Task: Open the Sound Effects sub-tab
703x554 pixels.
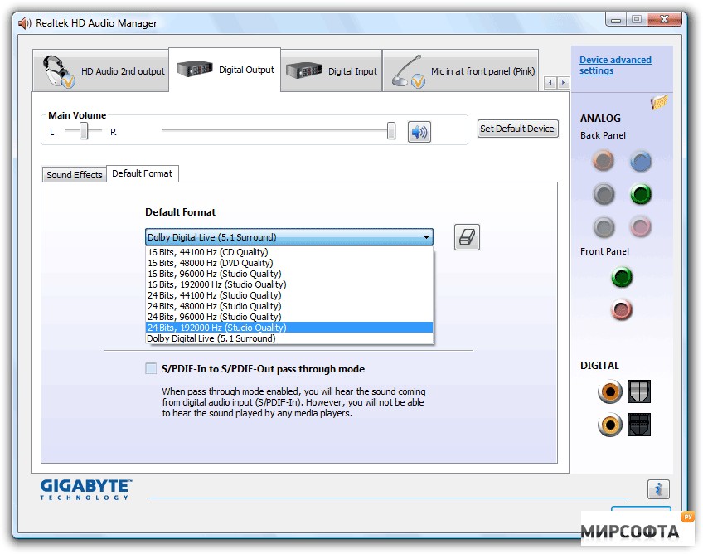Action: (x=75, y=175)
